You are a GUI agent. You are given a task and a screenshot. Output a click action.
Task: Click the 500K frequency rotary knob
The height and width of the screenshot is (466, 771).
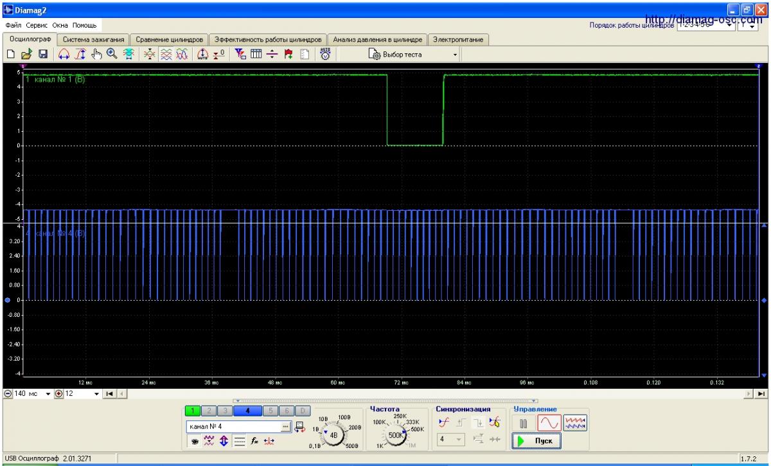coord(396,435)
